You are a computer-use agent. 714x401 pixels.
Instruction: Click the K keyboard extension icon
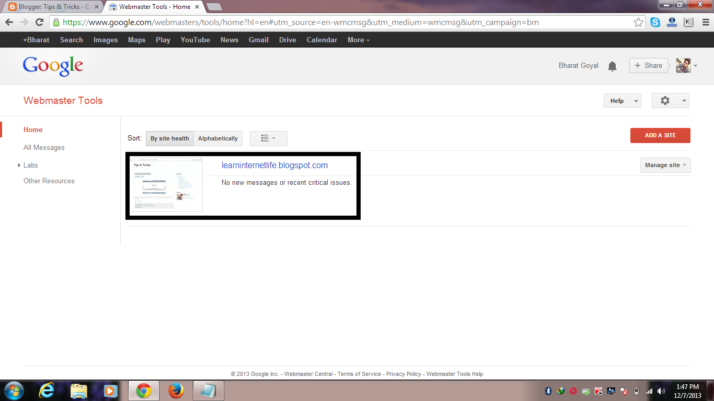point(688,22)
